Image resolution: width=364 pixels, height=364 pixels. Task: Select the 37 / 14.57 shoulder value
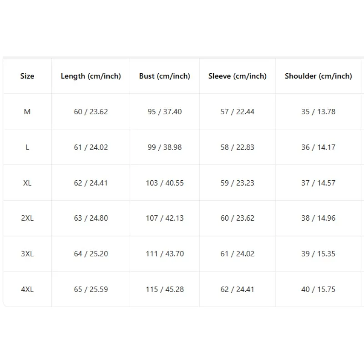coord(318,183)
